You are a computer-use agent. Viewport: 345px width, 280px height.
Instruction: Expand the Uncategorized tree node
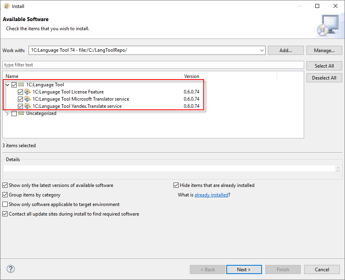[8, 114]
